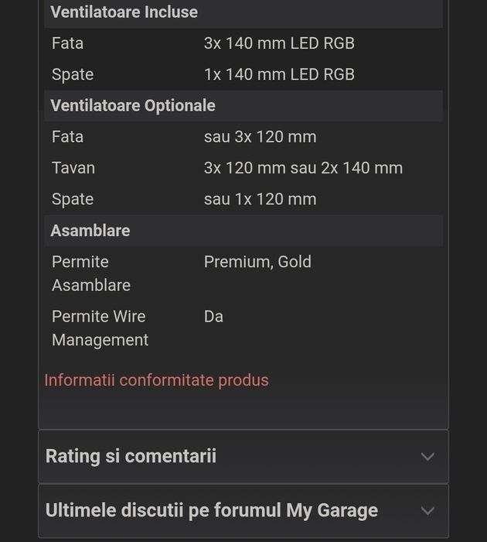Click chevron beside Ultimele discutii pe forumul
This screenshot has height=542, width=487.
point(427,511)
